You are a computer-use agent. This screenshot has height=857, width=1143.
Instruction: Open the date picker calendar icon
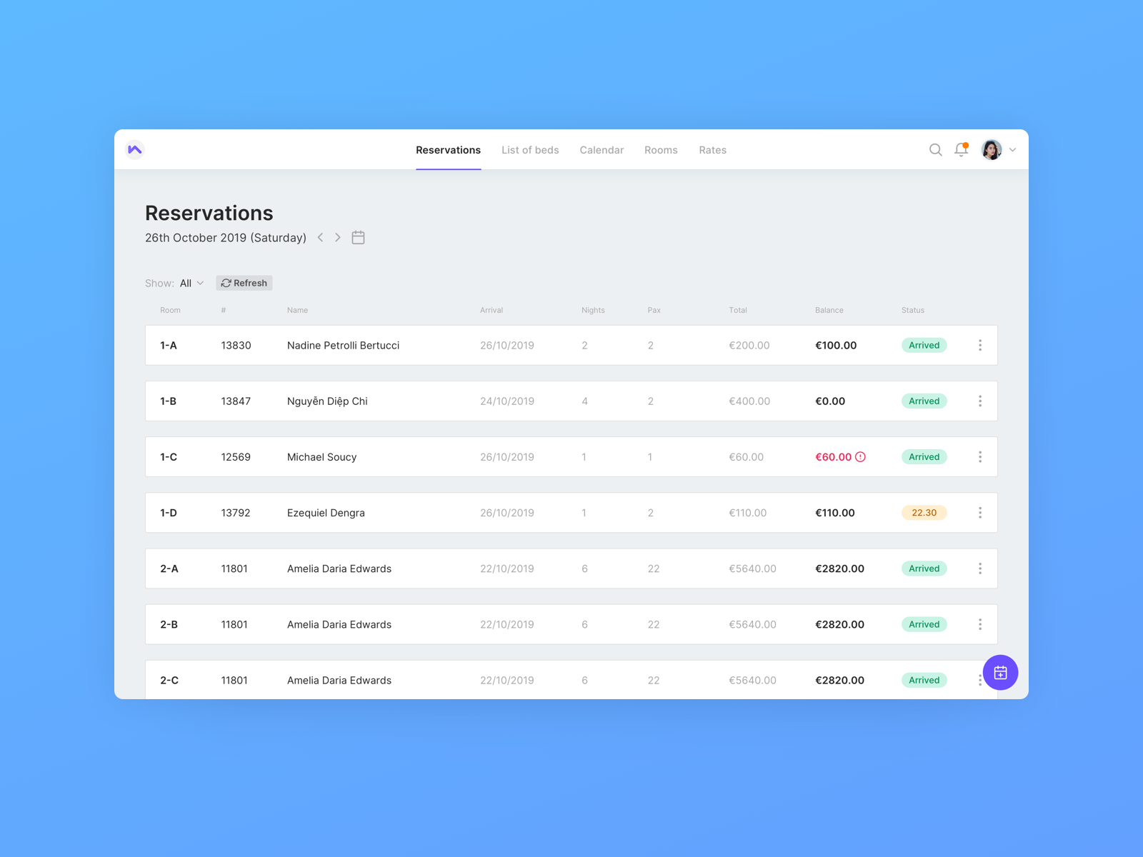(358, 237)
